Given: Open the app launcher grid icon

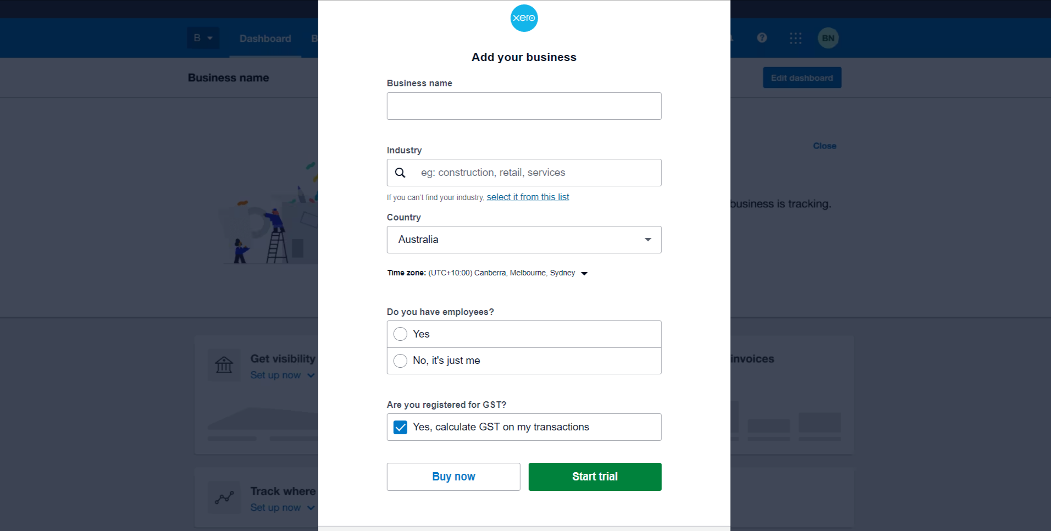Looking at the screenshot, I should [x=795, y=38].
